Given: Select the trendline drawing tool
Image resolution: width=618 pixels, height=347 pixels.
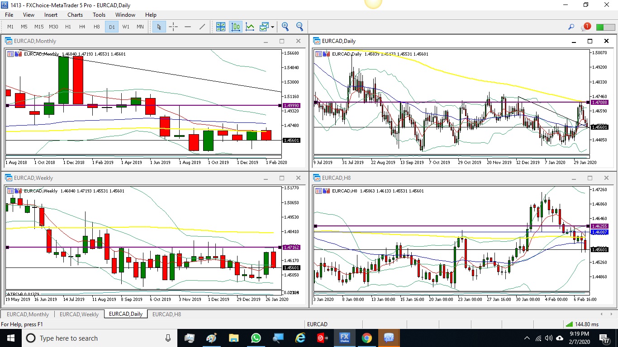Looking at the screenshot, I should point(202,27).
